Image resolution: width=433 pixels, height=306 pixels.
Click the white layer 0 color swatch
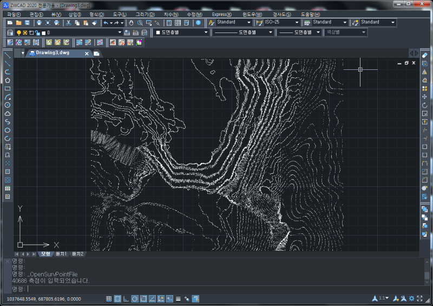pyautogui.click(x=43, y=32)
